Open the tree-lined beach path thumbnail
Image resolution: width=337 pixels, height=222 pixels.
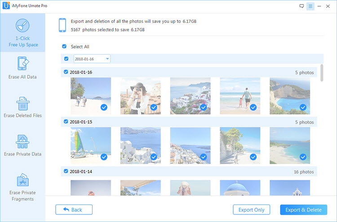(240, 145)
